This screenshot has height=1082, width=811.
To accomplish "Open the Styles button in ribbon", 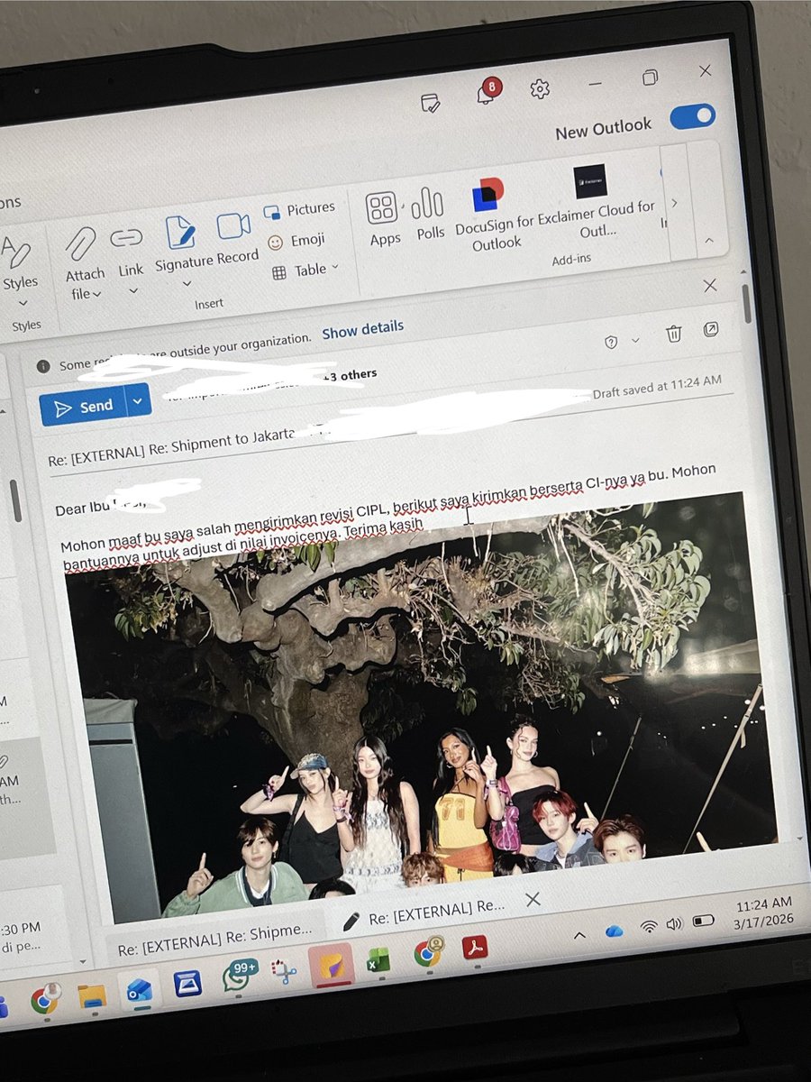I will tap(18, 262).
